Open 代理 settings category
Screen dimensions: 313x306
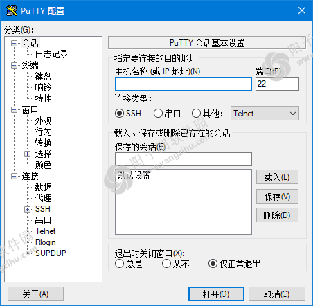(43, 198)
